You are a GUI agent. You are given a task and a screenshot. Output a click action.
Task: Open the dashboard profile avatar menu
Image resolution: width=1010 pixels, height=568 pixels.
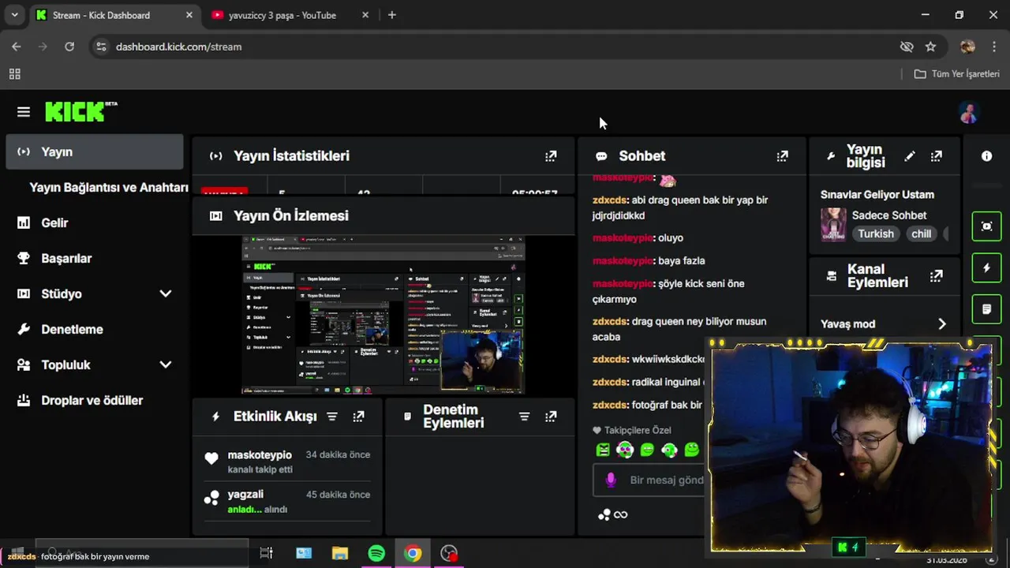click(969, 113)
